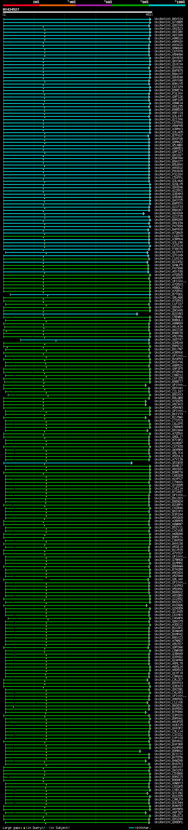This screenshot has width=188, height=830.
Task: Select hit label UniRef100_Q64MH4
Action: [x=169, y=450]
